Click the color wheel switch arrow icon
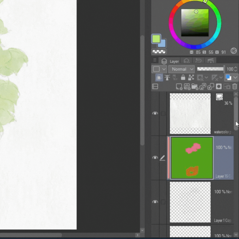Image resolution: width=239 pixels, height=239 pixels. [233, 51]
